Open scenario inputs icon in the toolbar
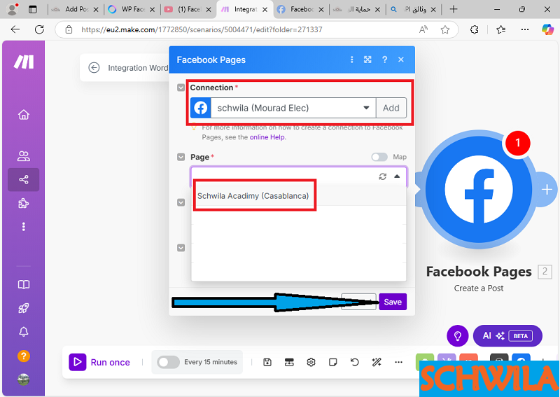Viewport: 560px width, 397px height. coord(289,362)
